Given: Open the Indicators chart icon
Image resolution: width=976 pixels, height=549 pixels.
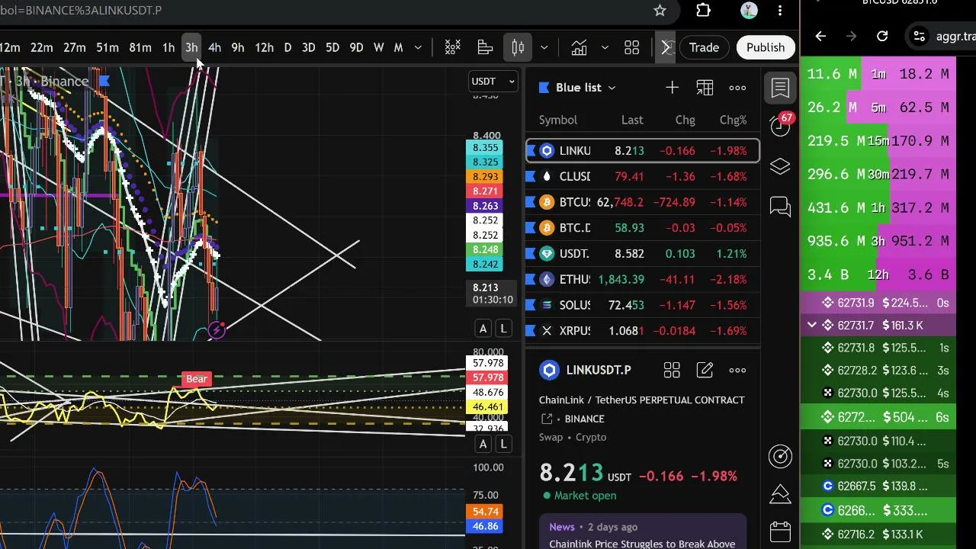Looking at the screenshot, I should 579,47.
